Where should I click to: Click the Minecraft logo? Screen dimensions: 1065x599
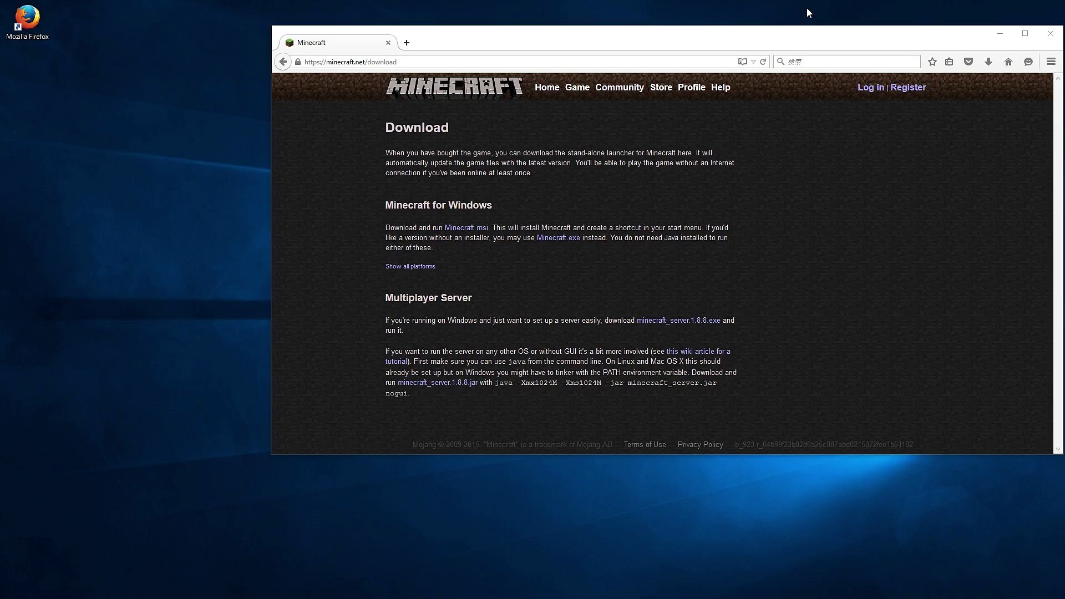point(454,87)
